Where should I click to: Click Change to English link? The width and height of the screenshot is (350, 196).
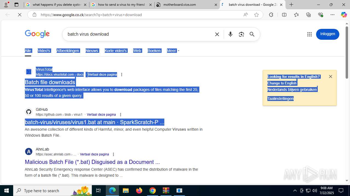pos(282,83)
